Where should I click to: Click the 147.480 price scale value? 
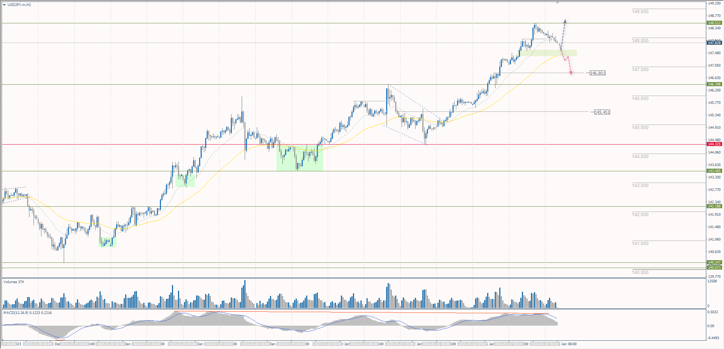coord(714,53)
